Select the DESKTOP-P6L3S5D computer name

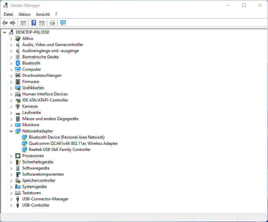[33, 32]
